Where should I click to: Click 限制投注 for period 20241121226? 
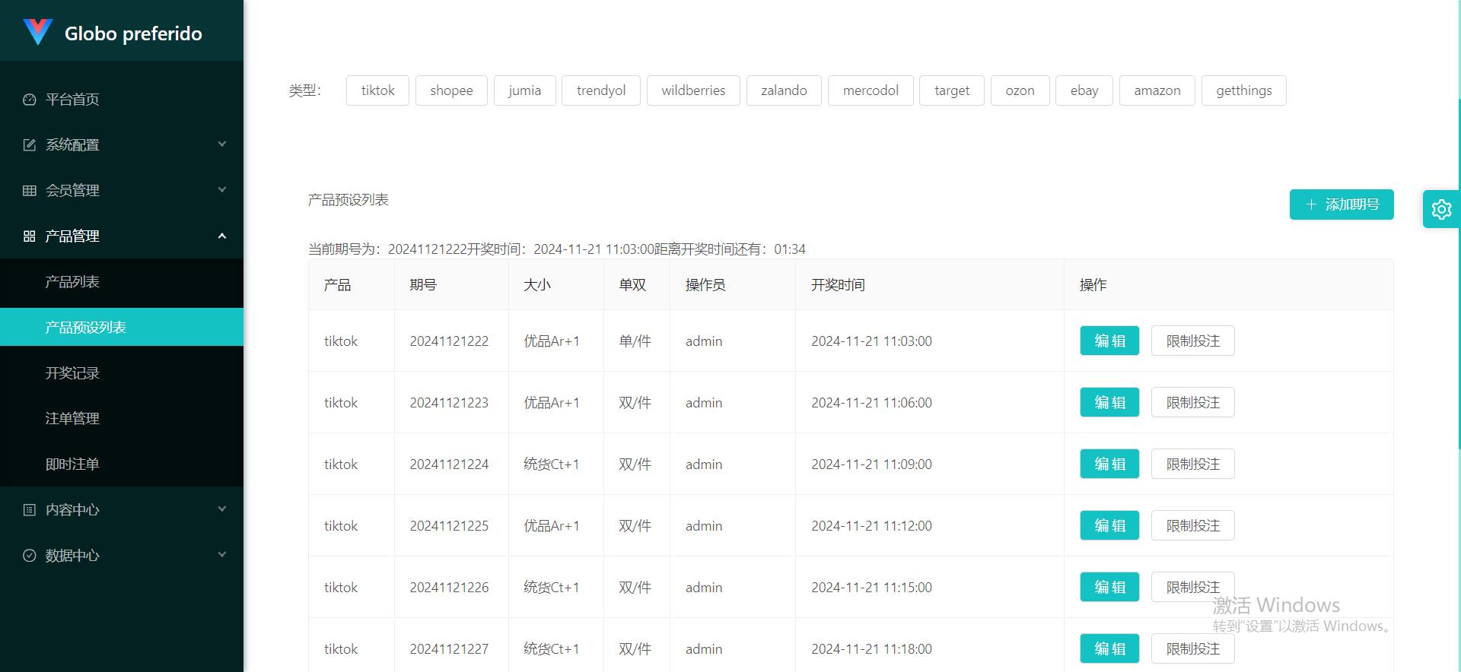click(1193, 587)
